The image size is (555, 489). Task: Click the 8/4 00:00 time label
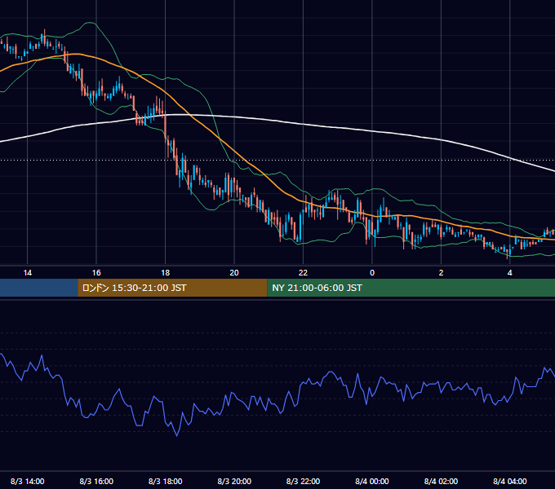tap(372, 481)
